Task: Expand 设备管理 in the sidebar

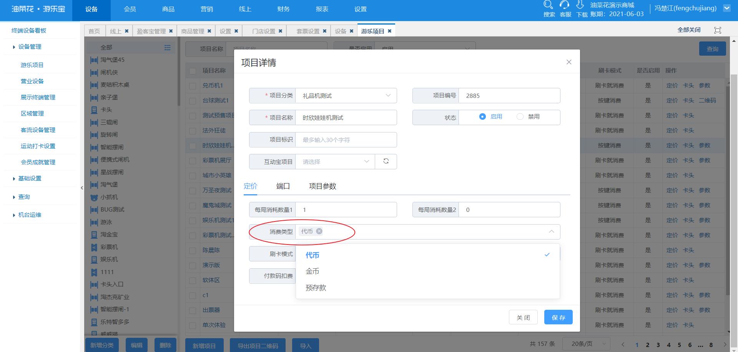Action: (30, 47)
